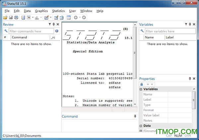Click the Review panel filter funnel icon
Image resolution: width=199 pixels, height=140 pixels.
(50, 24)
